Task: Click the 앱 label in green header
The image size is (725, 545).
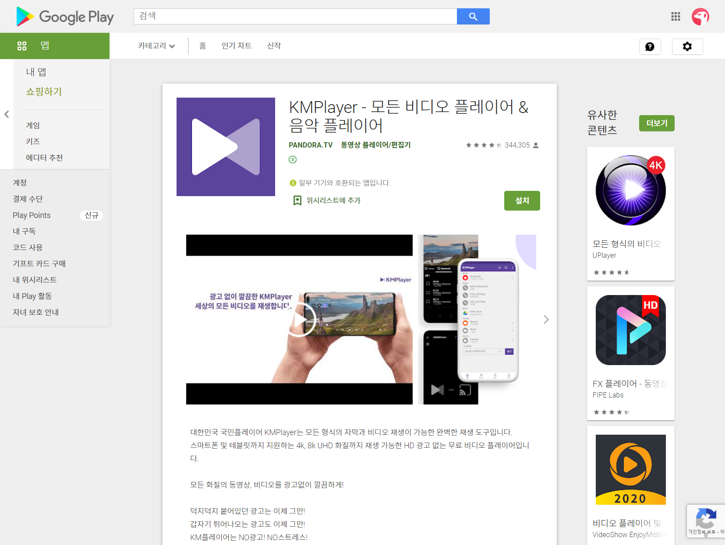Action: coord(45,46)
